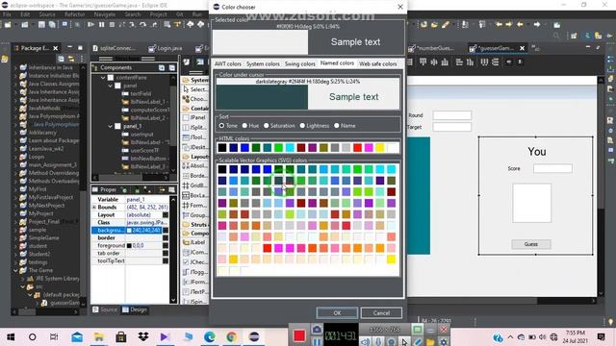Expand the Bounds property row
The width and height of the screenshot is (616, 346).
pyautogui.click(x=94, y=208)
